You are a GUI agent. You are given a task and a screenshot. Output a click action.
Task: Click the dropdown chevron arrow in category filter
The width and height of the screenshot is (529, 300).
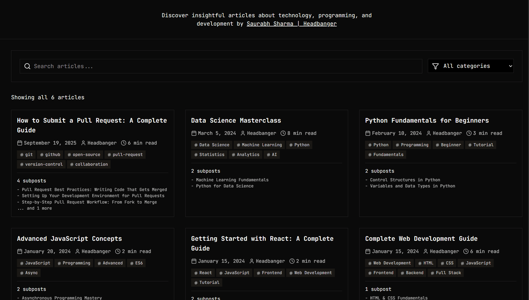510,66
